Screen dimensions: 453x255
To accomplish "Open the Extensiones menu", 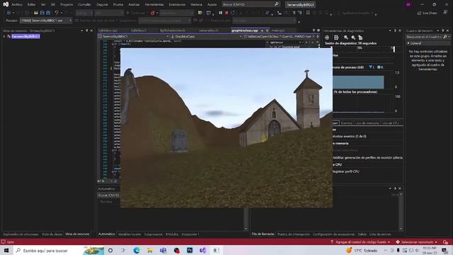I will pos(177,4).
